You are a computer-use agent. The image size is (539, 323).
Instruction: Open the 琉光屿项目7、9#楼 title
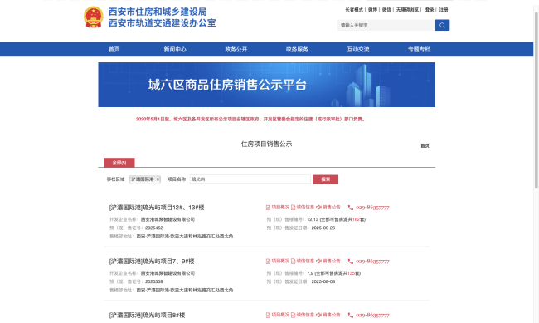[152, 262]
